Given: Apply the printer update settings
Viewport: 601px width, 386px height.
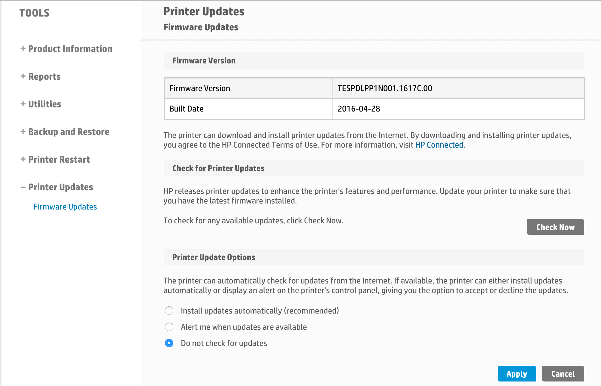Looking at the screenshot, I should coord(517,374).
